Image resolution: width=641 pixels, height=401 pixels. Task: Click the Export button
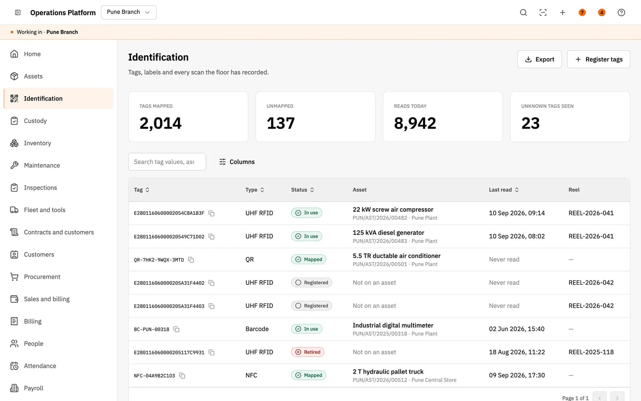click(539, 59)
